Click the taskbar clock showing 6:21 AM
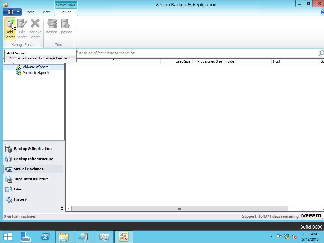Screen dimensions: 324x243 (310, 237)
